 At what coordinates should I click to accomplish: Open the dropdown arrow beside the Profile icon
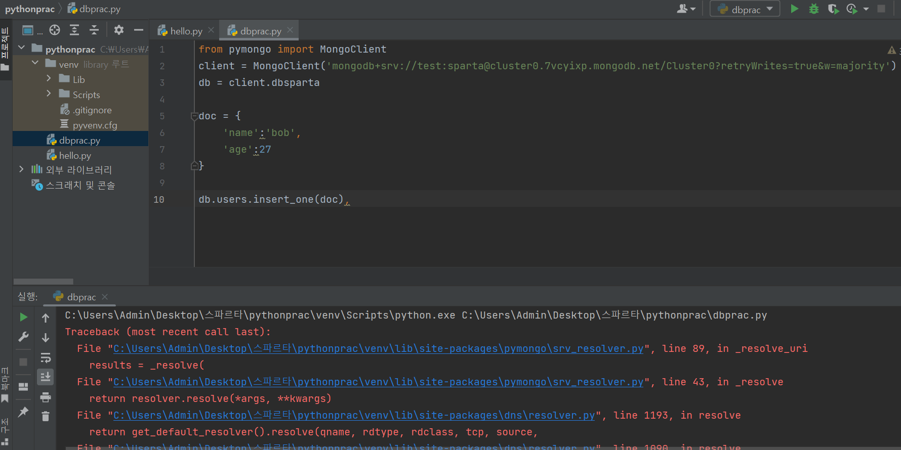pyautogui.click(x=866, y=9)
